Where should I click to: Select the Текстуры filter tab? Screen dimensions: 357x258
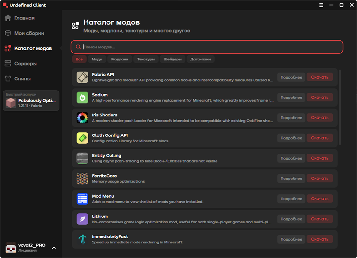[146, 59]
